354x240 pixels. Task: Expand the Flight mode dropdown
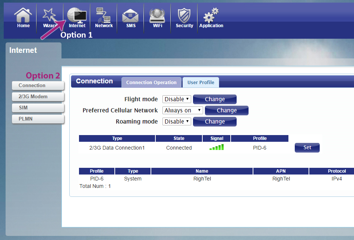click(x=177, y=99)
